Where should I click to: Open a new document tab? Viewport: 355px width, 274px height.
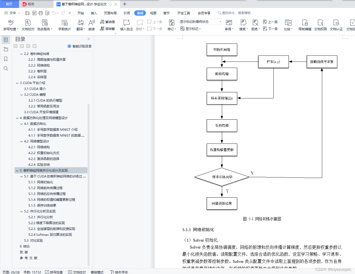tap(125, 4)
